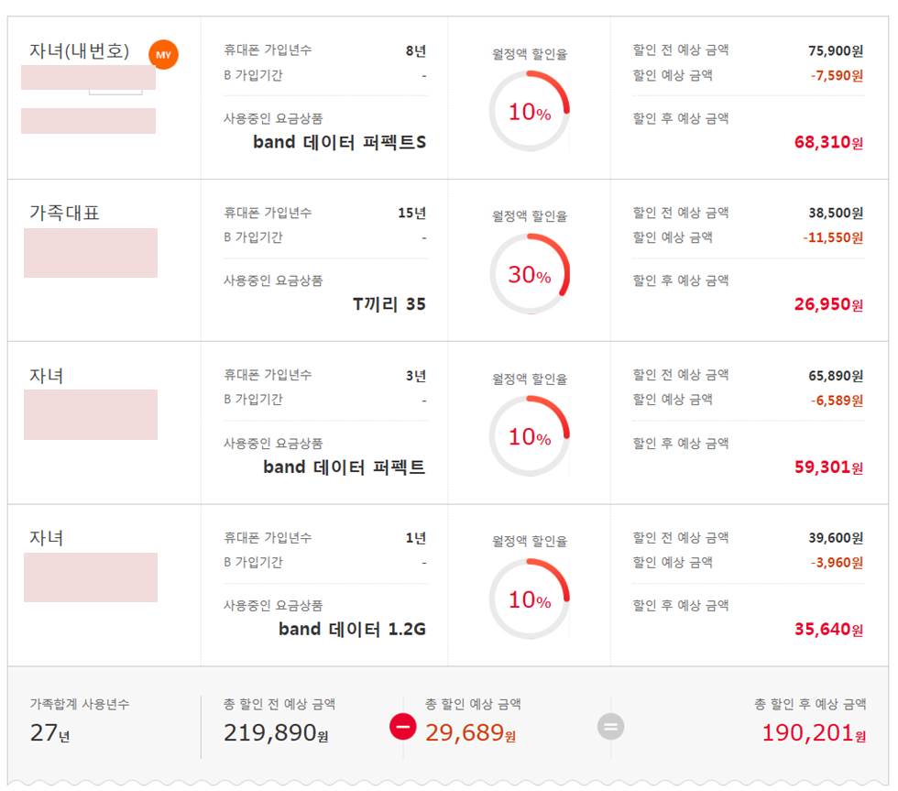Click the band 데이터 퍼펙트S plan name
Screen dimensions: 898x791
[x=339, y=143]
